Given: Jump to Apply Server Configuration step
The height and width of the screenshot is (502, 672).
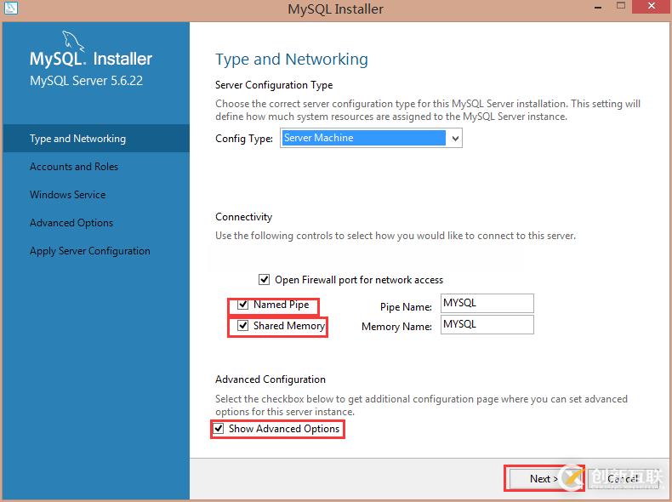Looking at the screenshot, I should [x=90, y=251].
